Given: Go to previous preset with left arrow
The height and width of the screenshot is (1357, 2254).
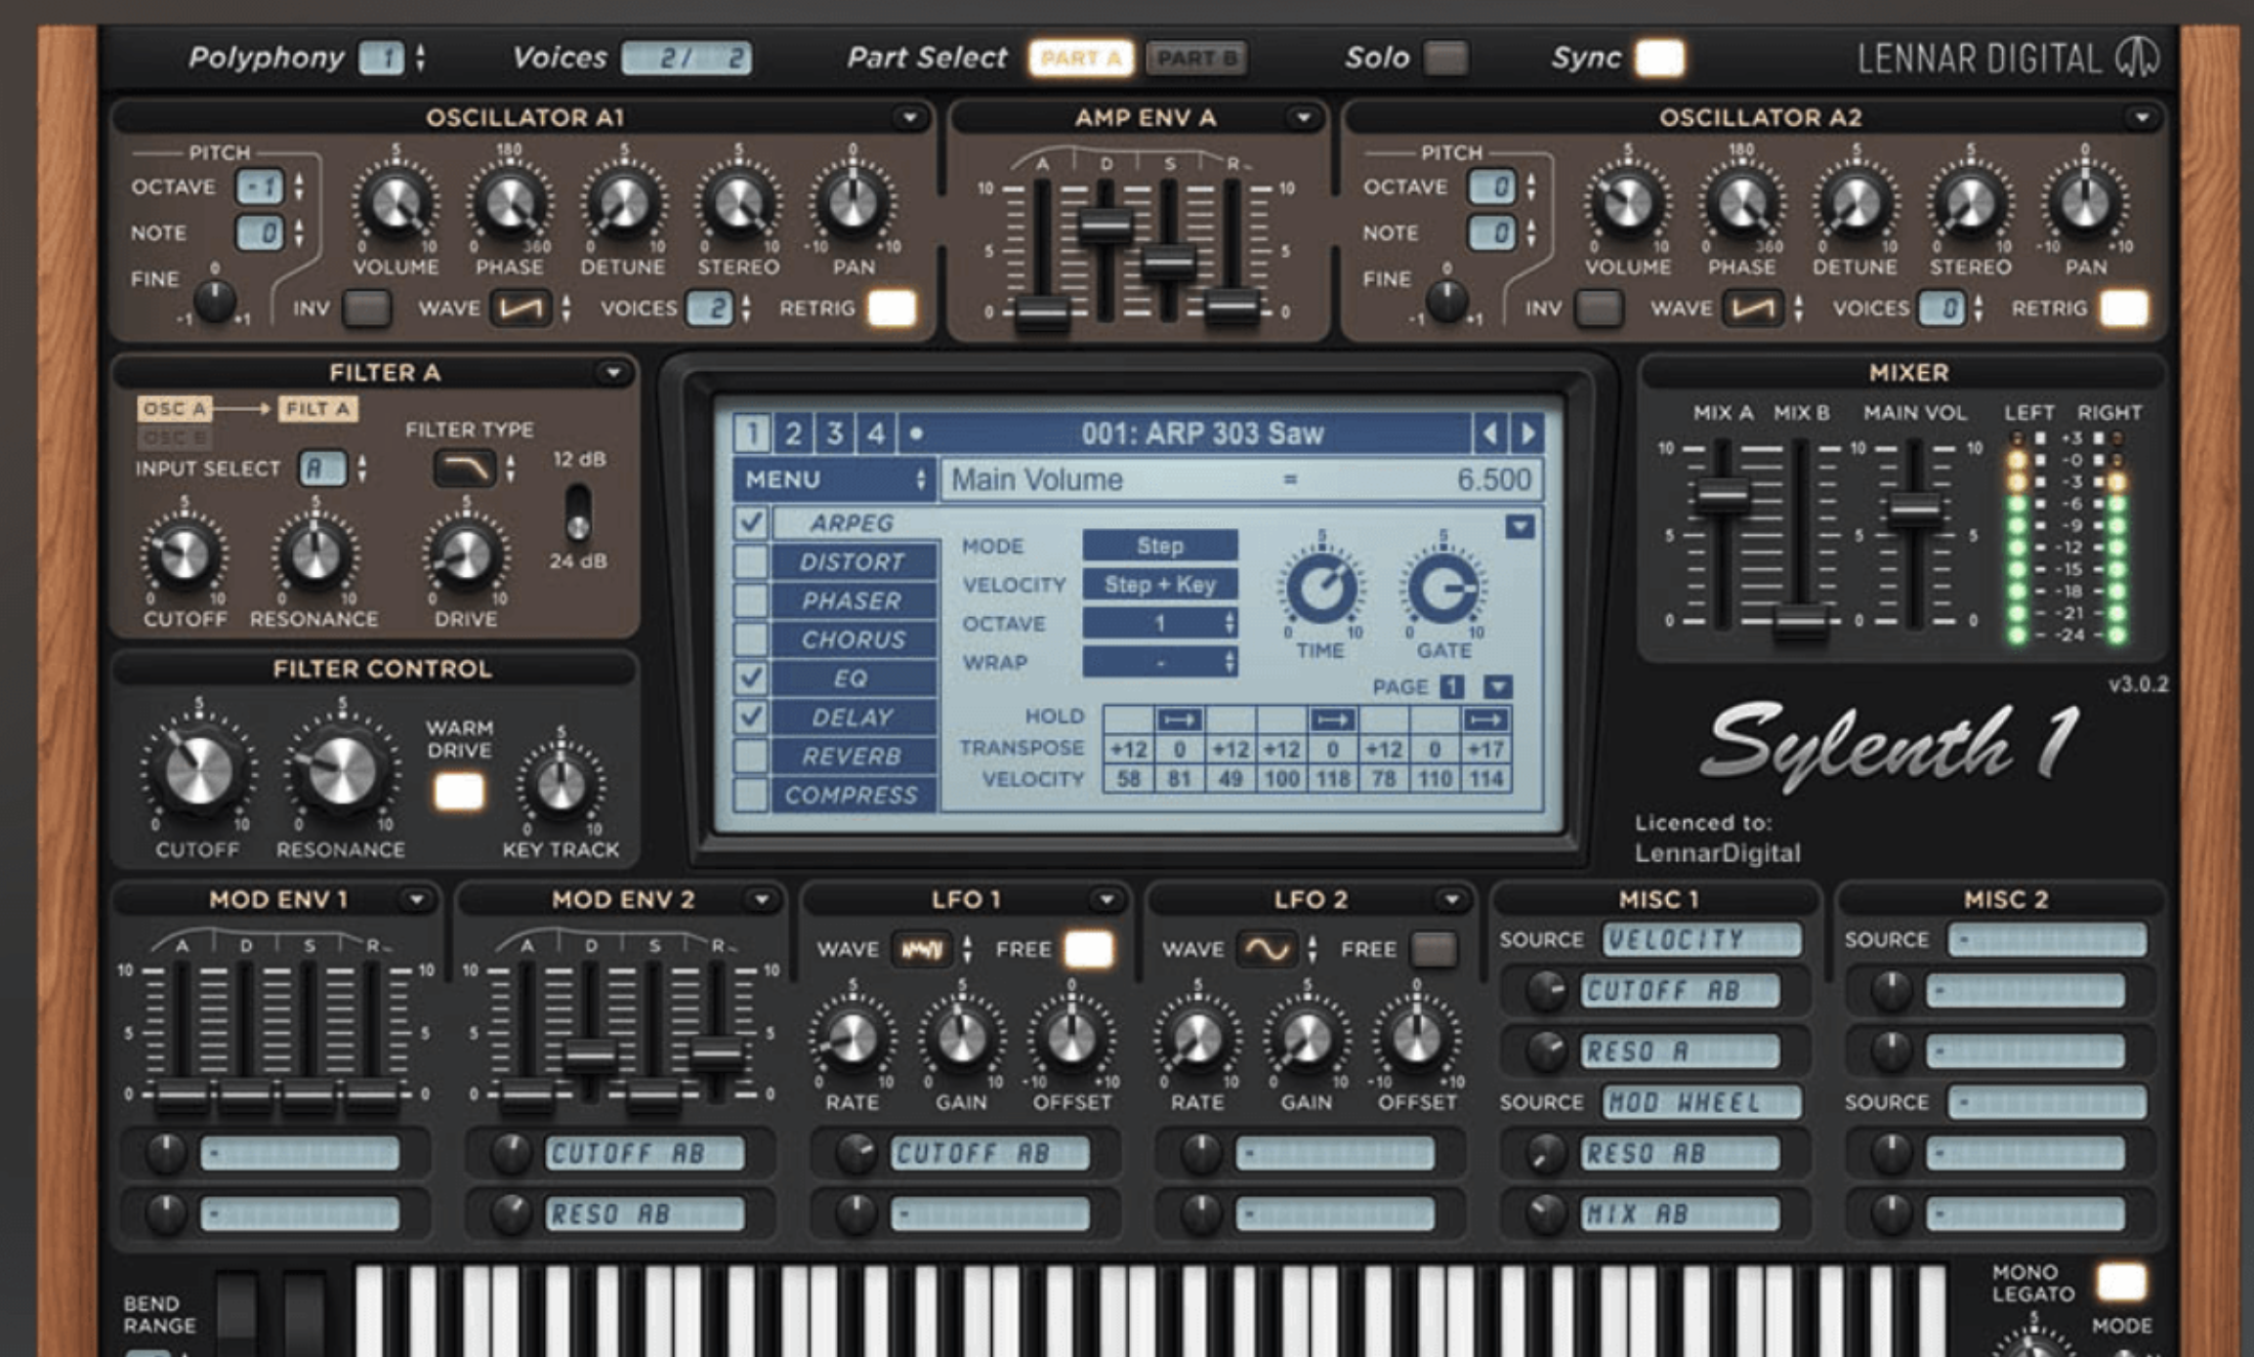Looking at the screenshot, I should (1489, 432).
